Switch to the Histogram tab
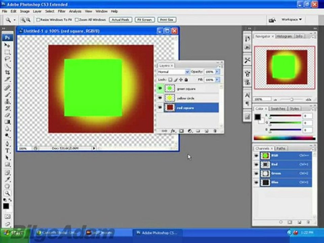The image size is (324, 243). (x=284, y=36)
